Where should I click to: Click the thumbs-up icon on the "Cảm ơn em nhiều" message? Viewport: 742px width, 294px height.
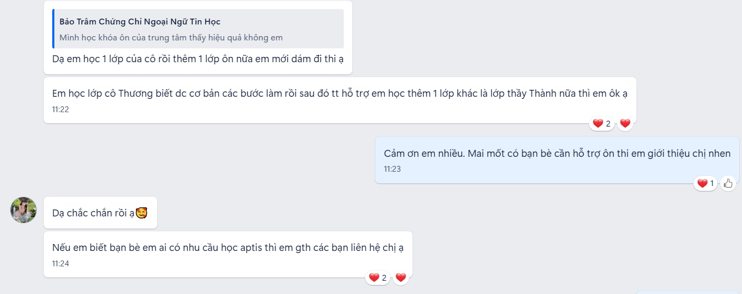click(x=728, y=183)
